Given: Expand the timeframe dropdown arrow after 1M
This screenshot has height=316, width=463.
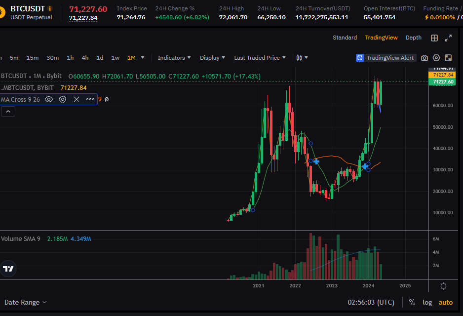Looking at the screenshot, I should click(x=143, y=58).
